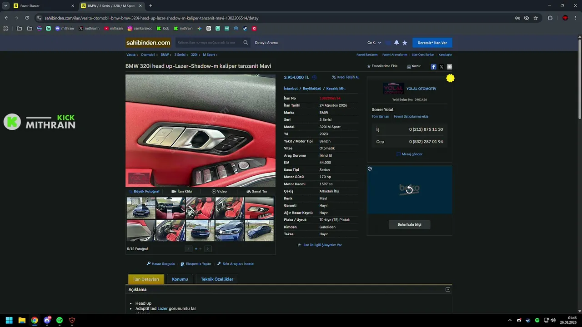Screen dimensions: 582x327
Task: Show hidden system tray icons
Action: [x=510, y=320]
